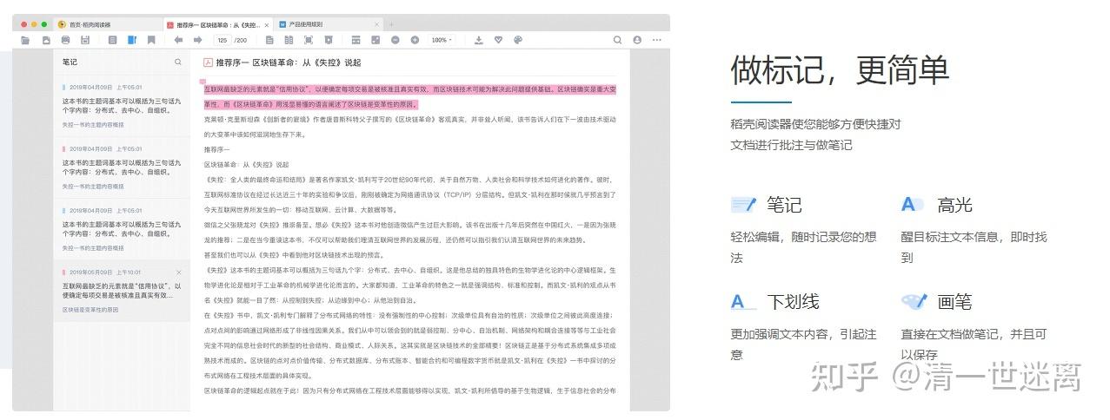Select the 推荐序一 区块链革命 tab

[x=217, y=24]
